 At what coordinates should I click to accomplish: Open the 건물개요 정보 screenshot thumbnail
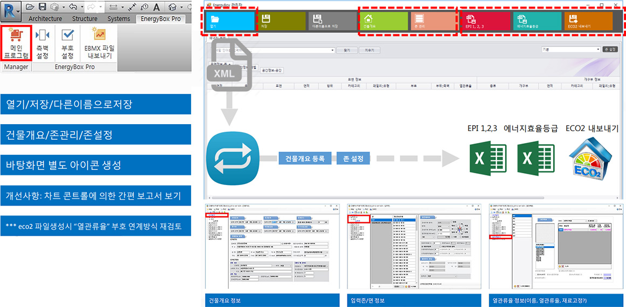pyautogui.click(x=273, y=246)
